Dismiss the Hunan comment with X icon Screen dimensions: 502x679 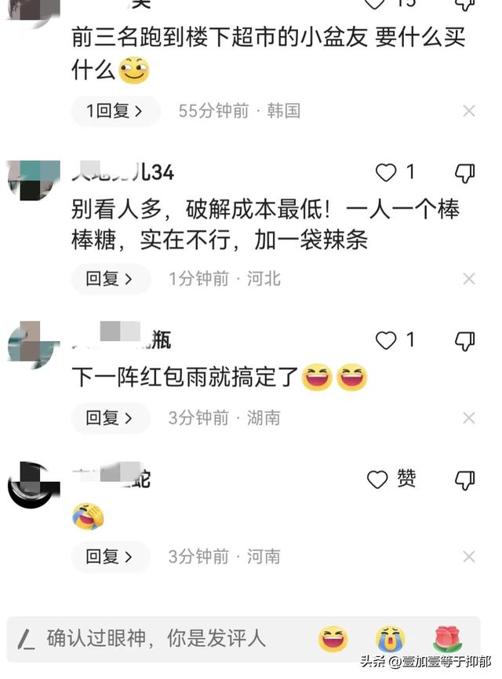469,418
